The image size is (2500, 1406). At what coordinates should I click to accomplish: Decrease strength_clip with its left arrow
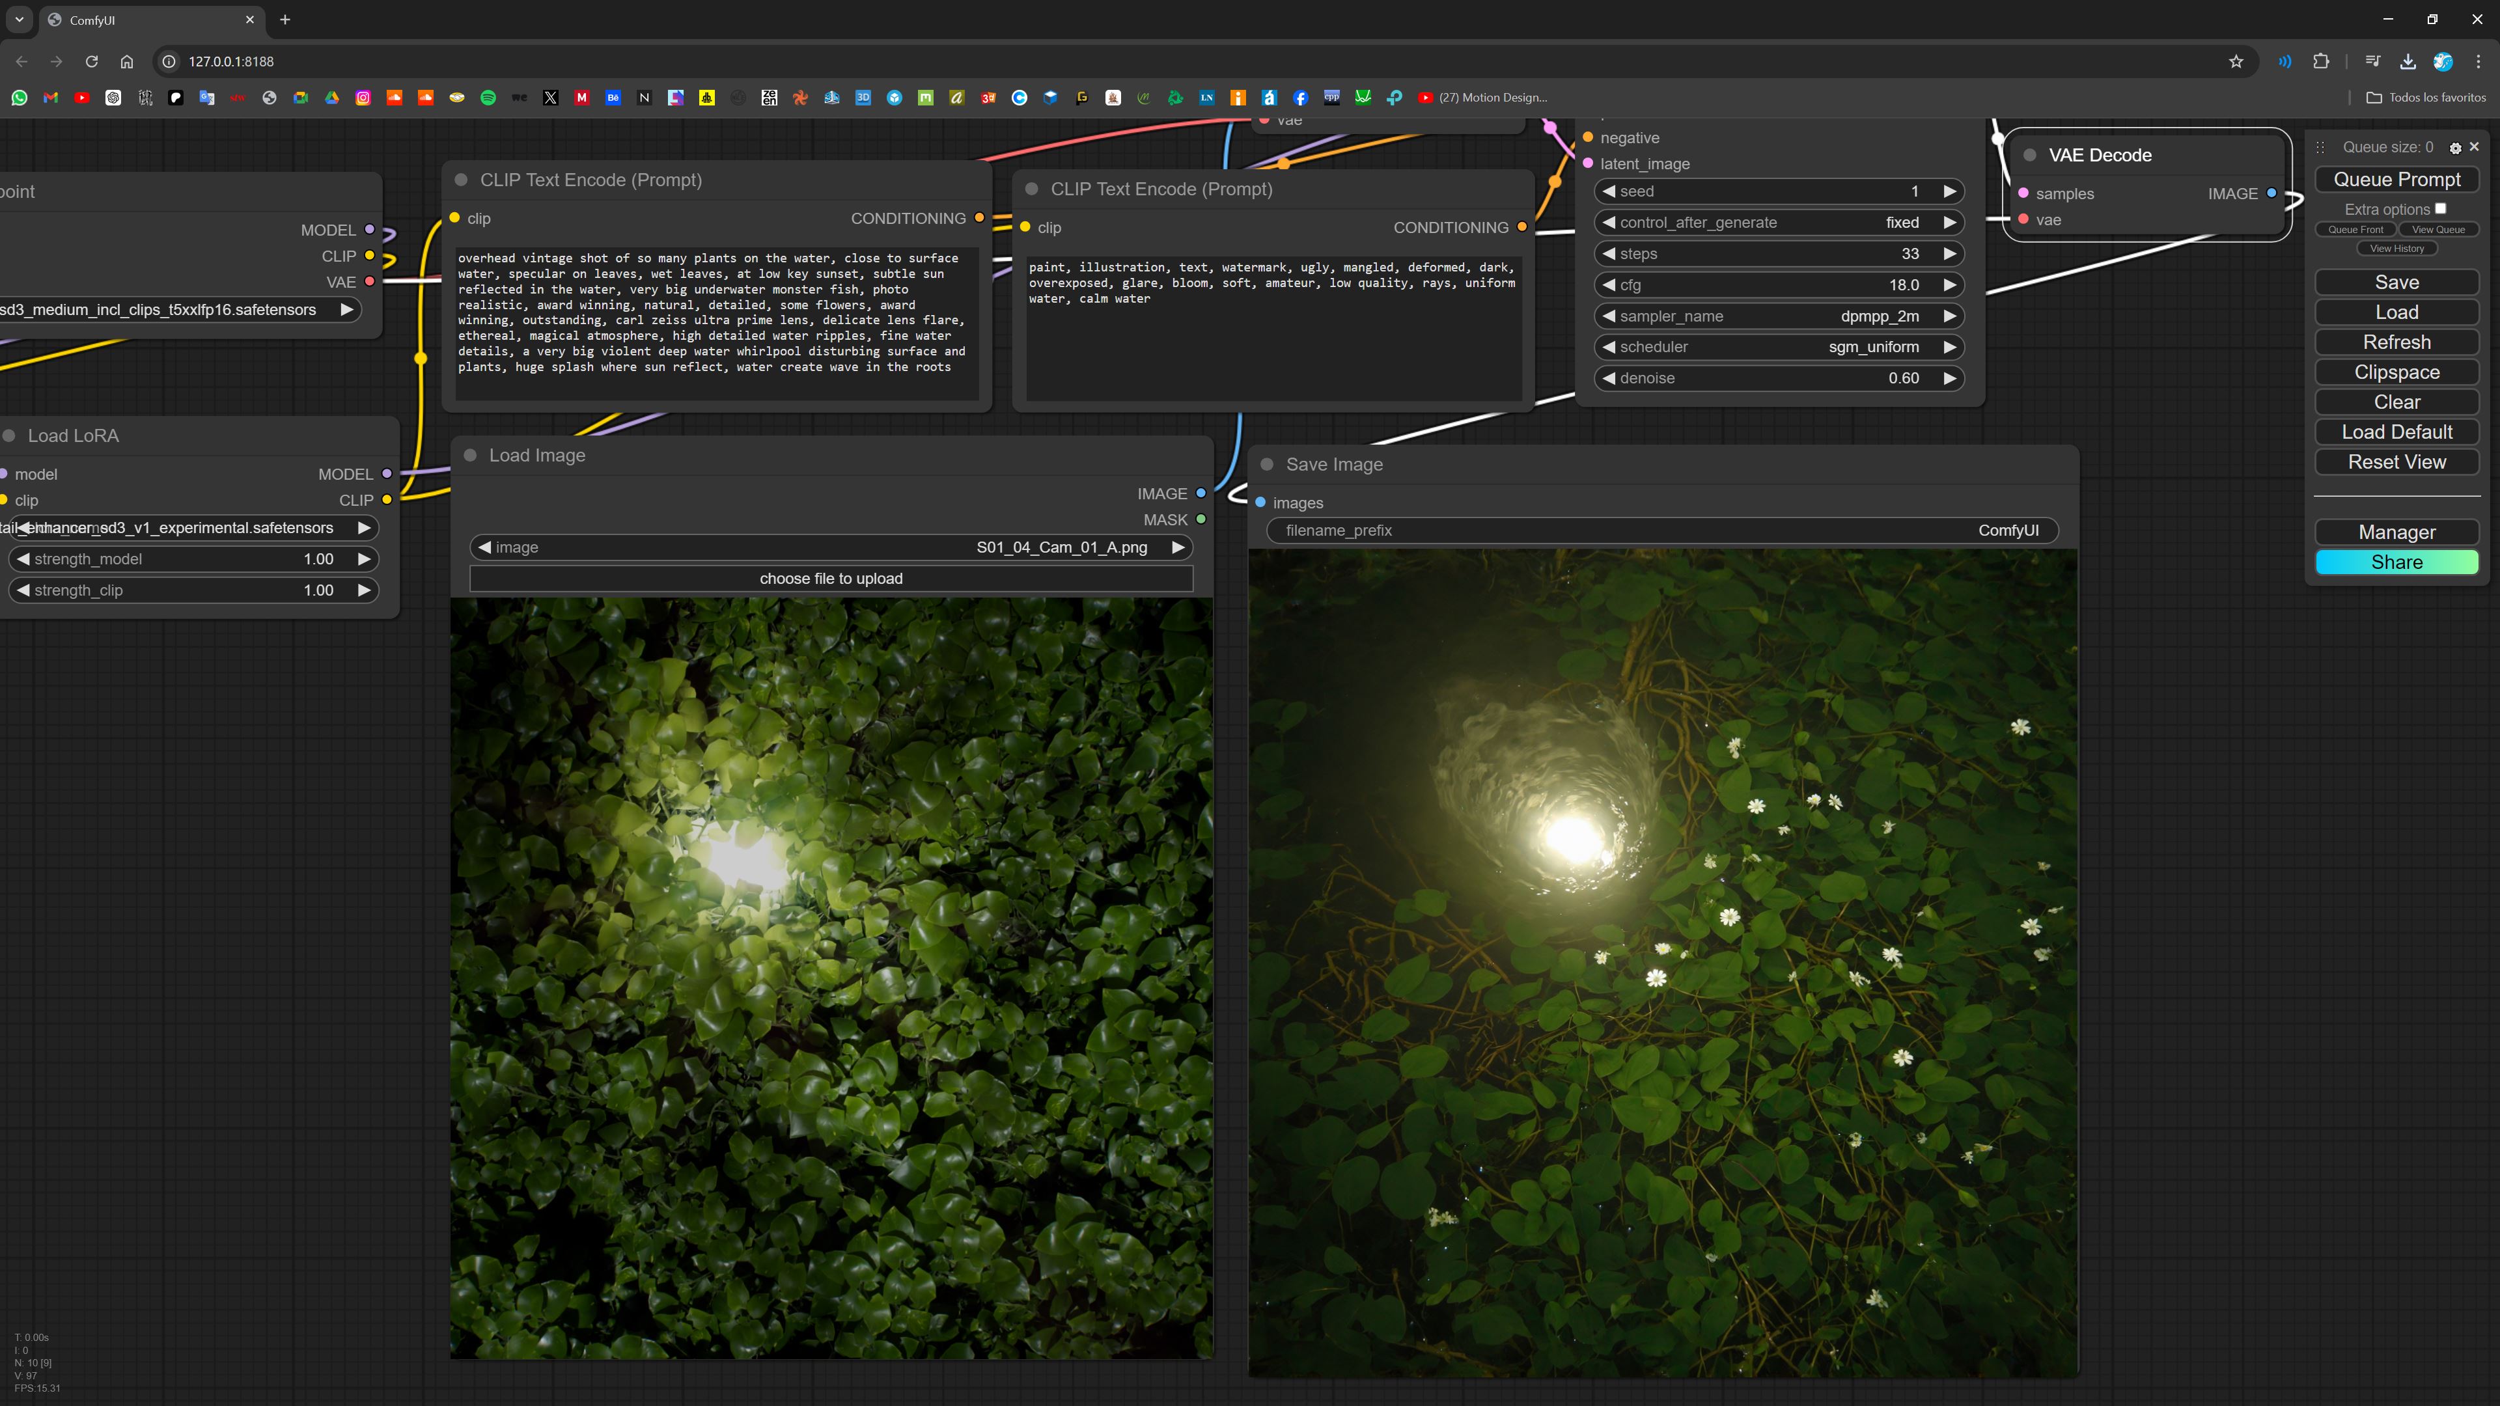(23, 590)
